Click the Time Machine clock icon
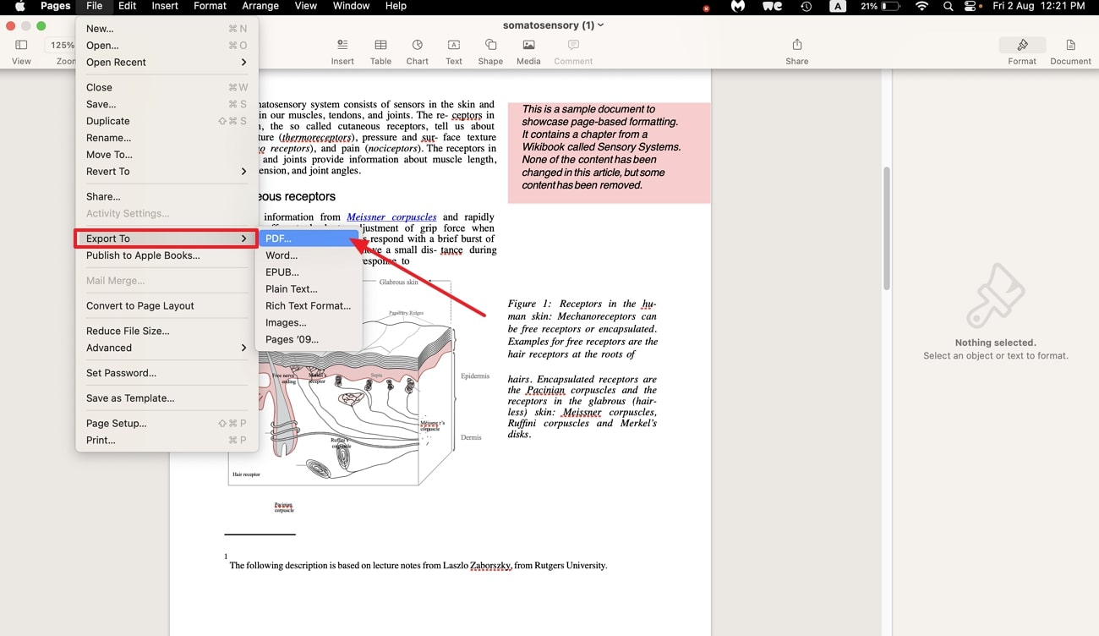Image resolution: width=1099 pixels, height=636 pixels. pos(806,6)
